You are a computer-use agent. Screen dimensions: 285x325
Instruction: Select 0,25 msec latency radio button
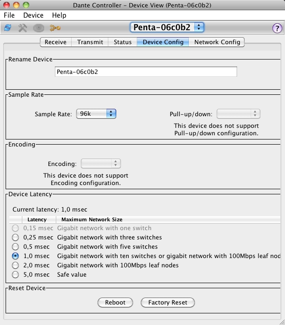pyautogui.click(x=16, y=238)
